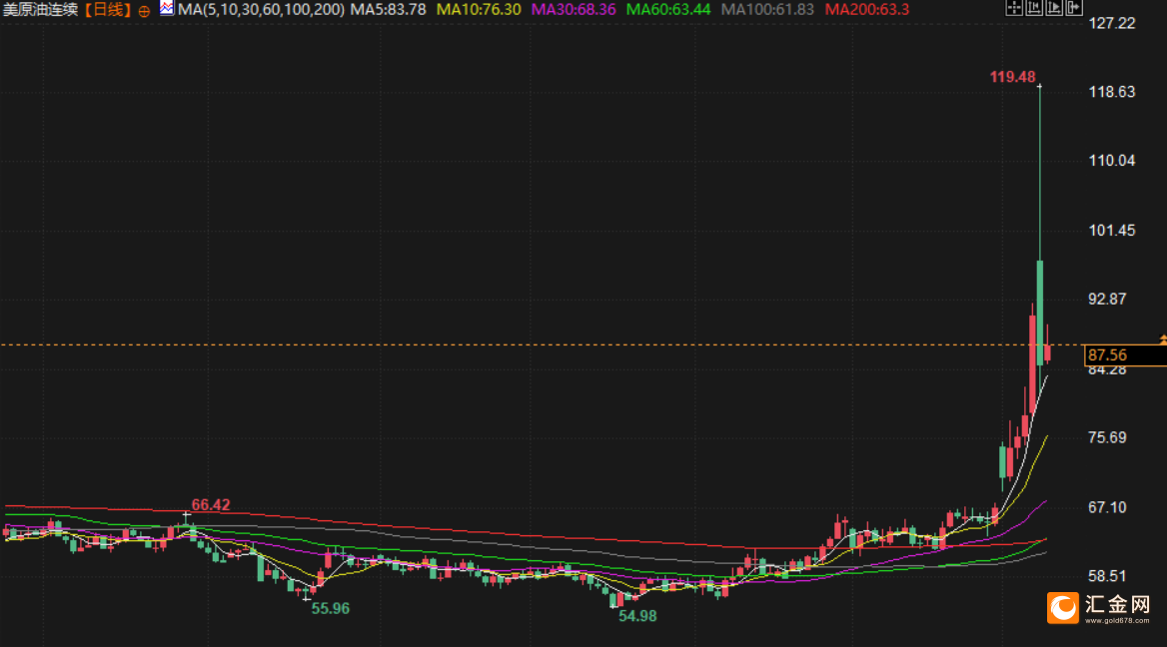Click the tall green candlestick peaking at 119.48
1167x647 pixels.
(1040, 313)
